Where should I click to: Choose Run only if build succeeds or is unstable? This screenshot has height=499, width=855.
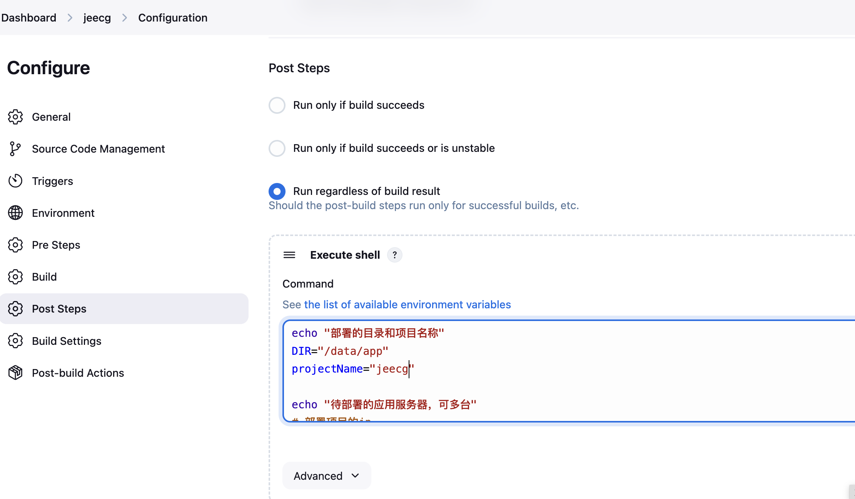(x=277, y=148)
